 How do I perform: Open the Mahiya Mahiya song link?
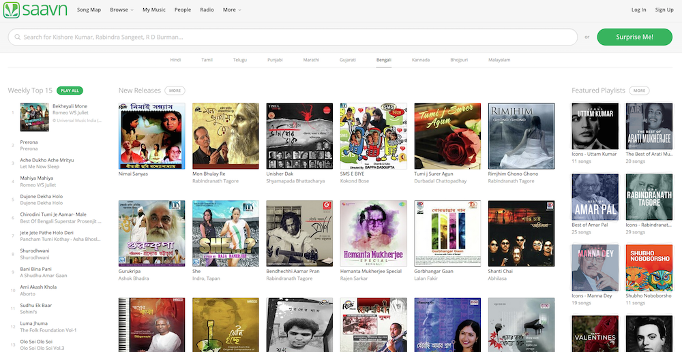point(37,178)
